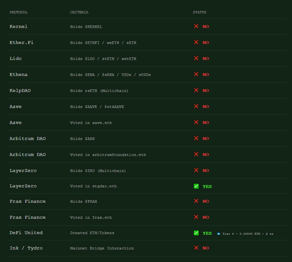Click Aave in the Voted in aave.eth row
This screenshot has height=262, width=292.
click(15, 123)
